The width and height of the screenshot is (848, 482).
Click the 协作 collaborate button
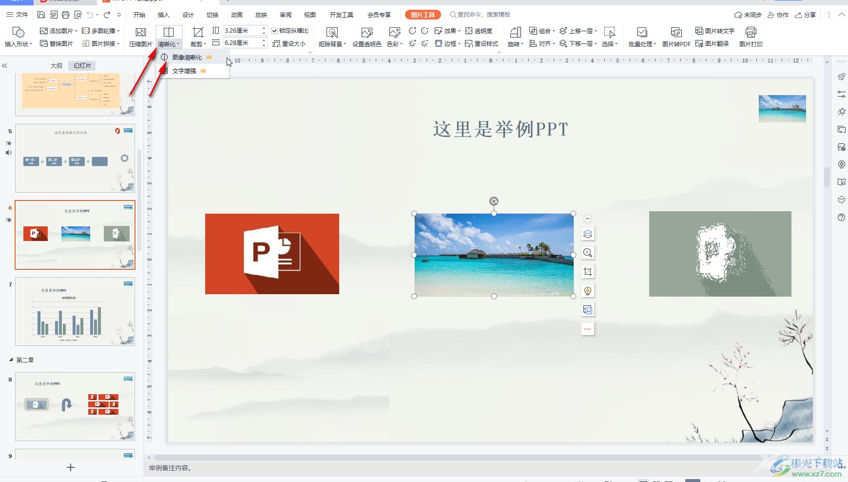(x=778, y=15)
